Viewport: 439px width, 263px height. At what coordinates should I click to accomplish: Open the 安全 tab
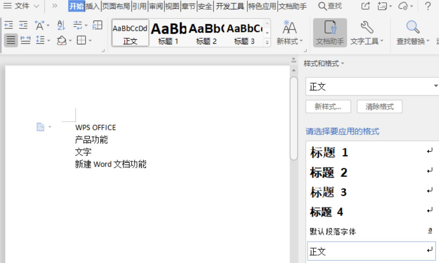point(205,6)
